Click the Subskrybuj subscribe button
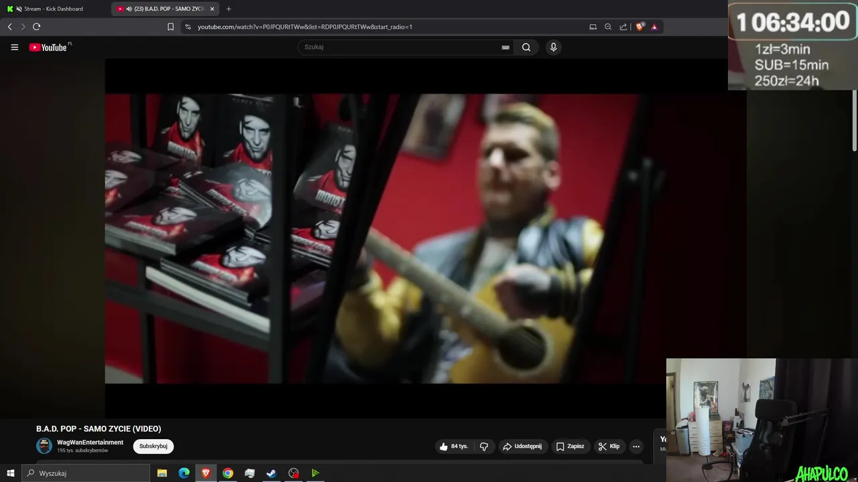This screenshot has width=858, height=482. [x=154, y=447]
